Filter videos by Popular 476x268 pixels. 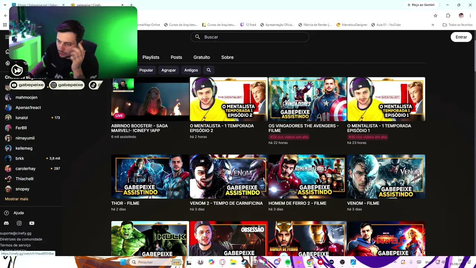[x=146, y=70]
